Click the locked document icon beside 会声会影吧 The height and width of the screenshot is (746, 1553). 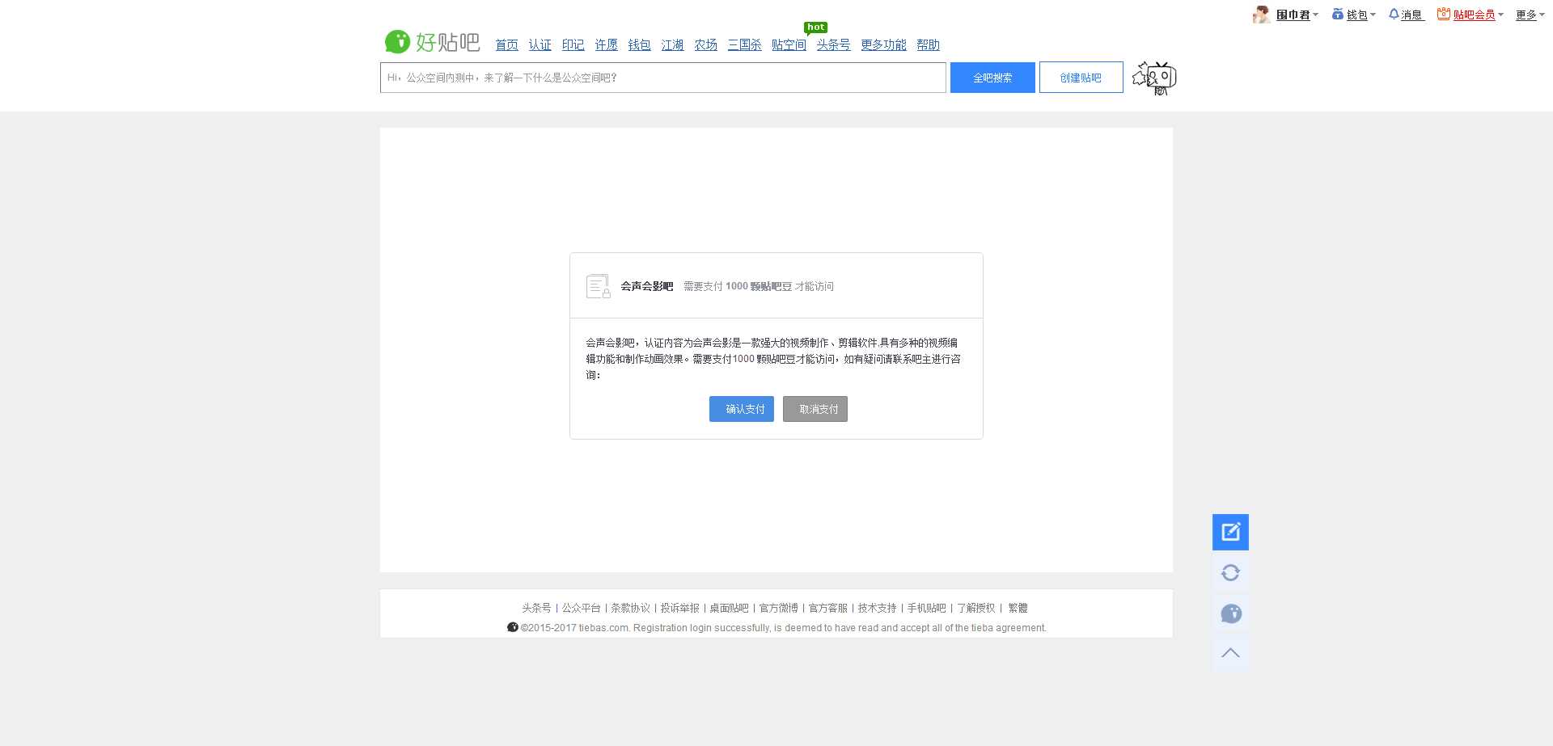click(x=598, y=286)
